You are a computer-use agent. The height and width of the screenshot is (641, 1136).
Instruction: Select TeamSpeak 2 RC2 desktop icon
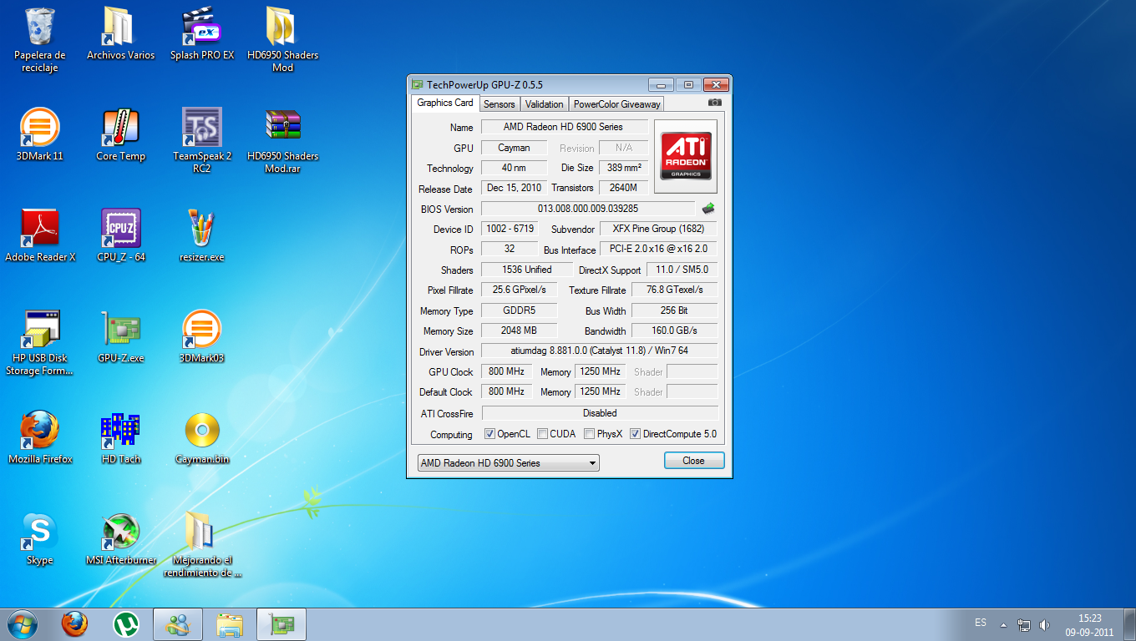click(202, 140)
